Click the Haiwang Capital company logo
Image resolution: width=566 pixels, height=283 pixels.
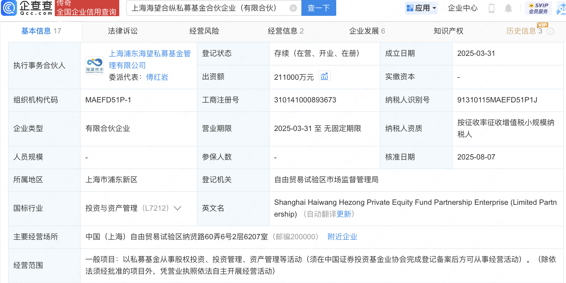[95, 65]
